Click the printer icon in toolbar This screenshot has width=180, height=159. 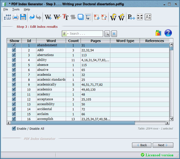[15, 17]
